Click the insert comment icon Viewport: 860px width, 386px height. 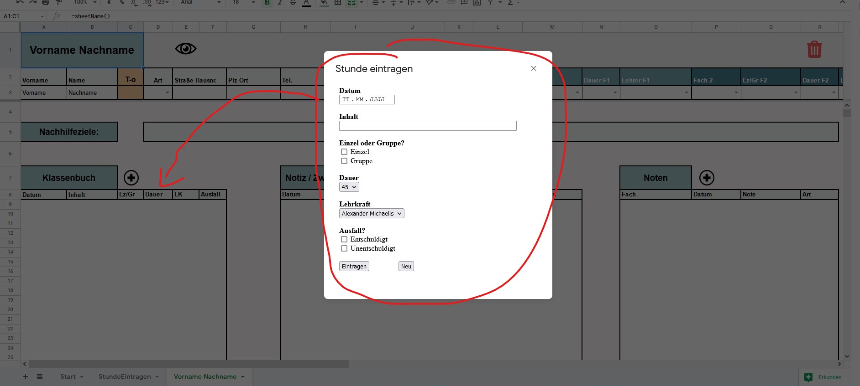point(464,2)
